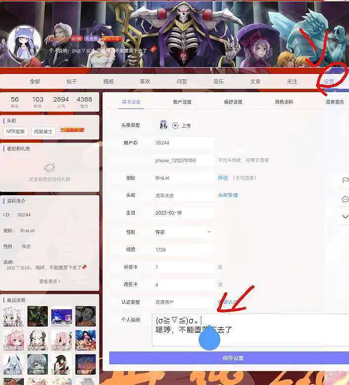Open the 小雨同学 visitor avatar
Viewport: 349px width, 385px height.
click(x=37, y=364)
